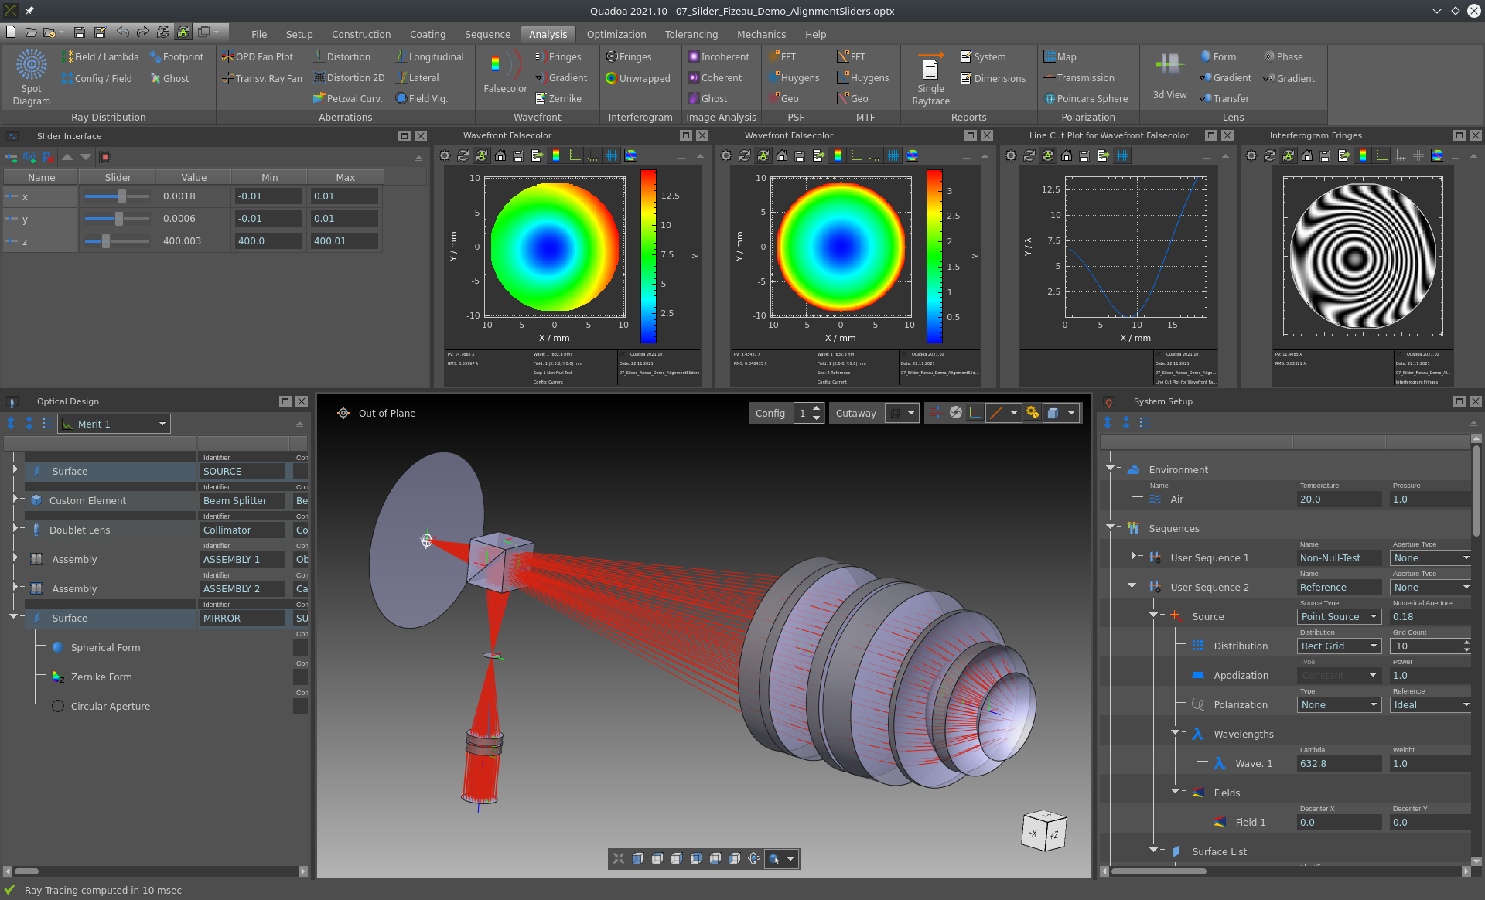This screenshot has height=900, width=1485.
Task: Open the Huygens PSF analysis
Action: click(x=794, y=77)
